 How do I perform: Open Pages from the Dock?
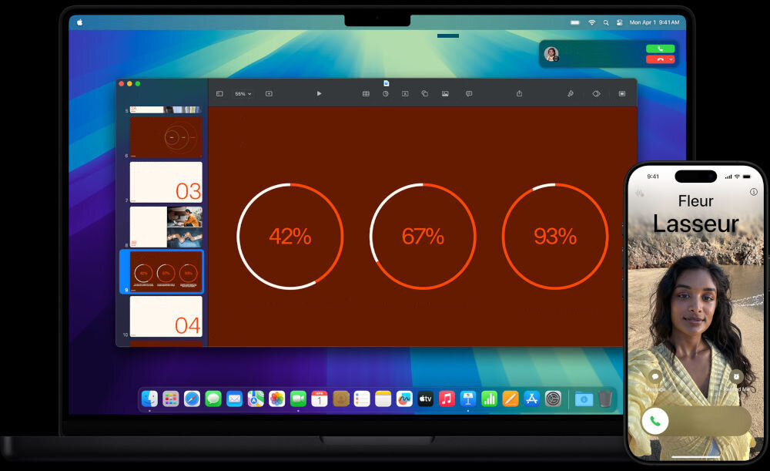(511, 399)
